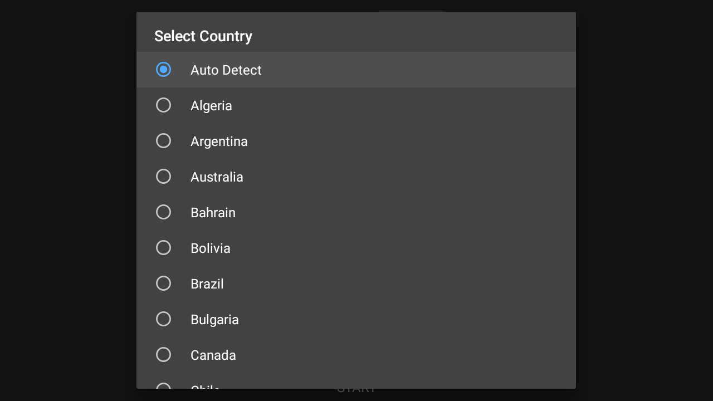
Task: Click the Australia country name
Action: click(217, 177)
